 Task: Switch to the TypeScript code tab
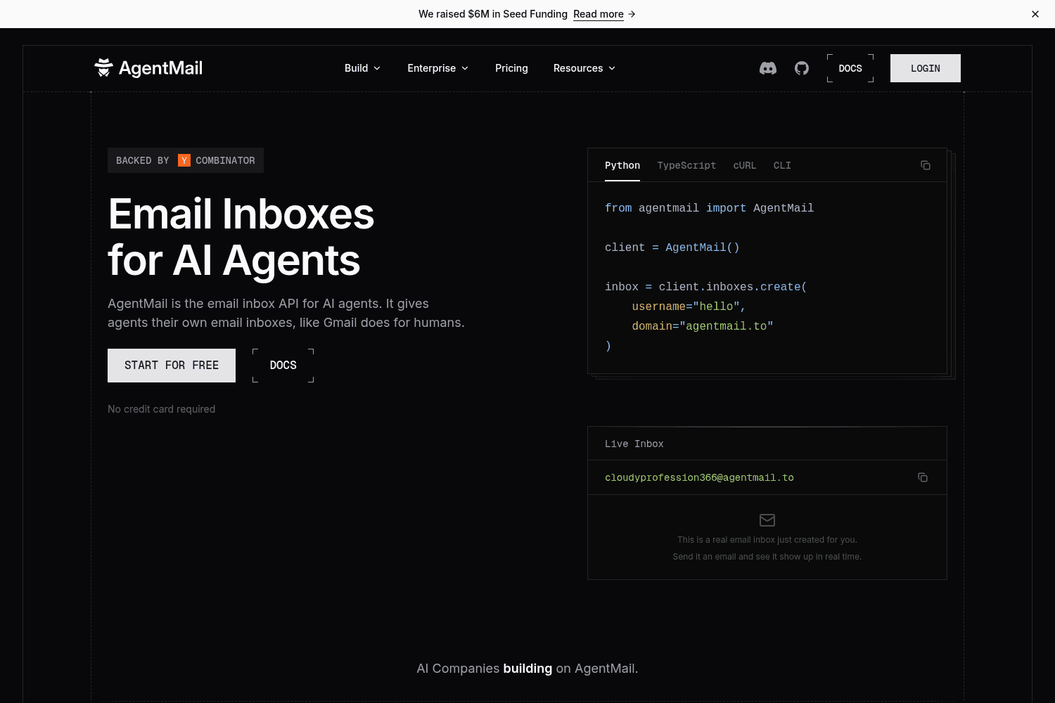click(x=686, y=165)
